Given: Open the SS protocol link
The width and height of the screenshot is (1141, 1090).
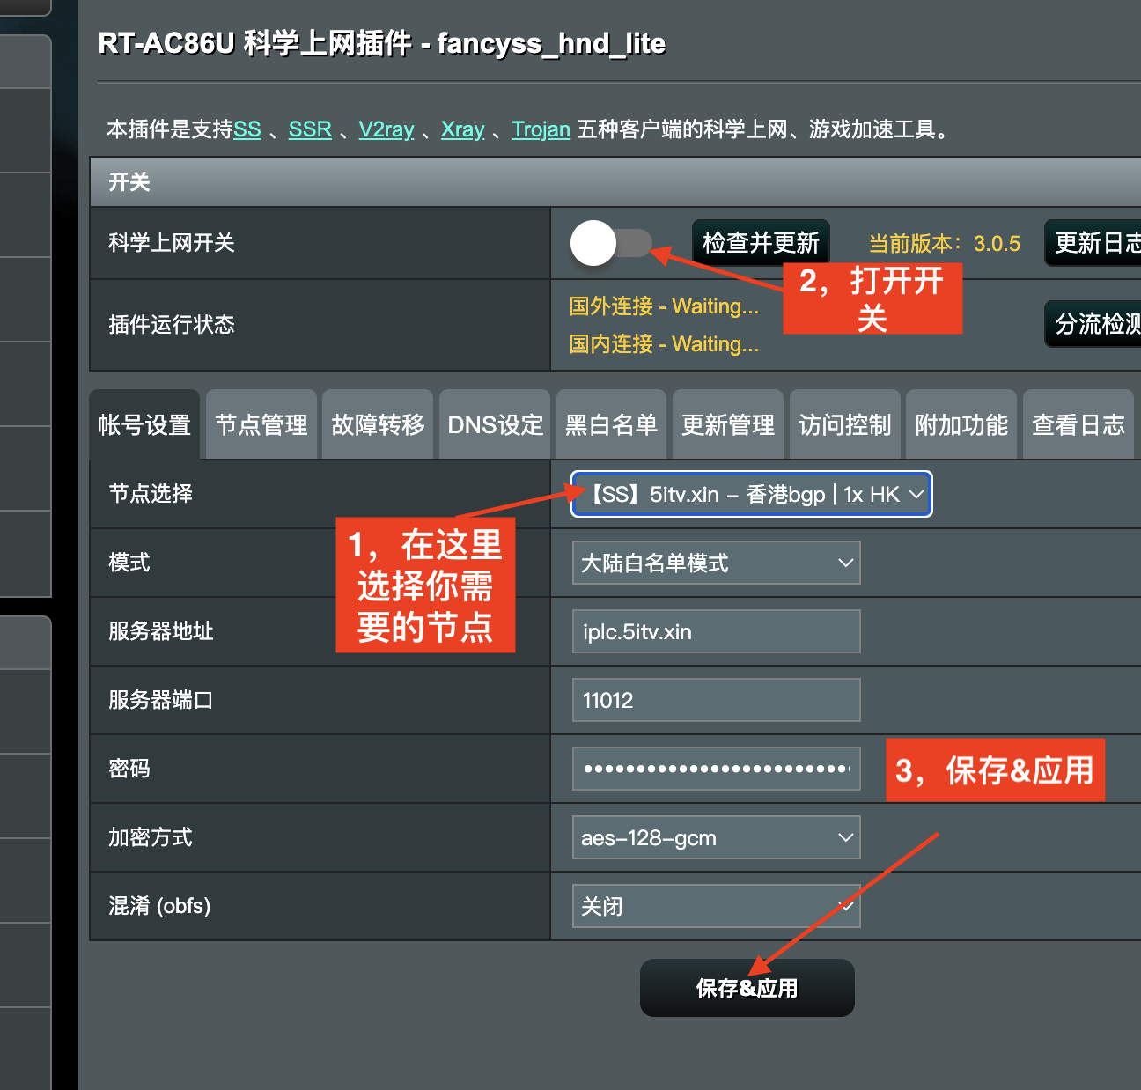Looking at the screenshot, I should point(247,129).
